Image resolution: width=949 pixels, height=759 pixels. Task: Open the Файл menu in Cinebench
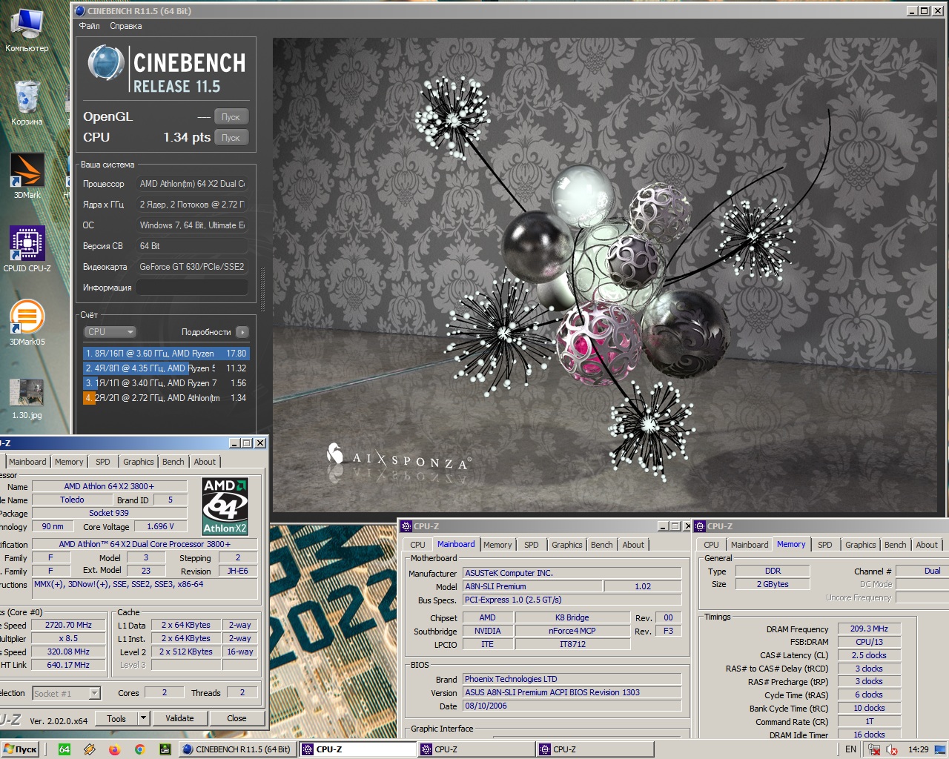89,26
